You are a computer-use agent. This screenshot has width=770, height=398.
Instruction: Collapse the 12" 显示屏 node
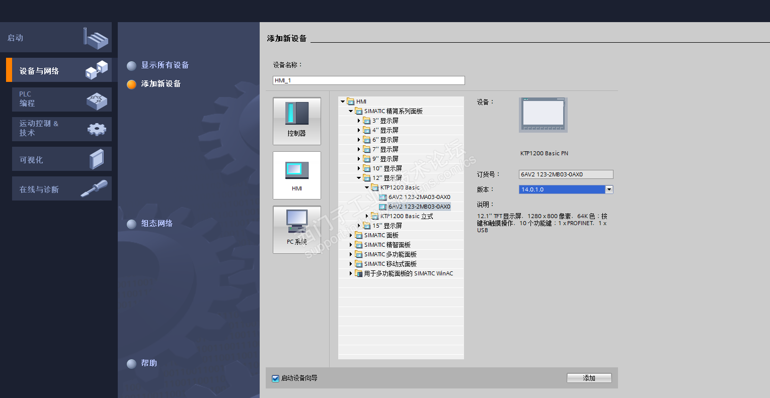359,178
